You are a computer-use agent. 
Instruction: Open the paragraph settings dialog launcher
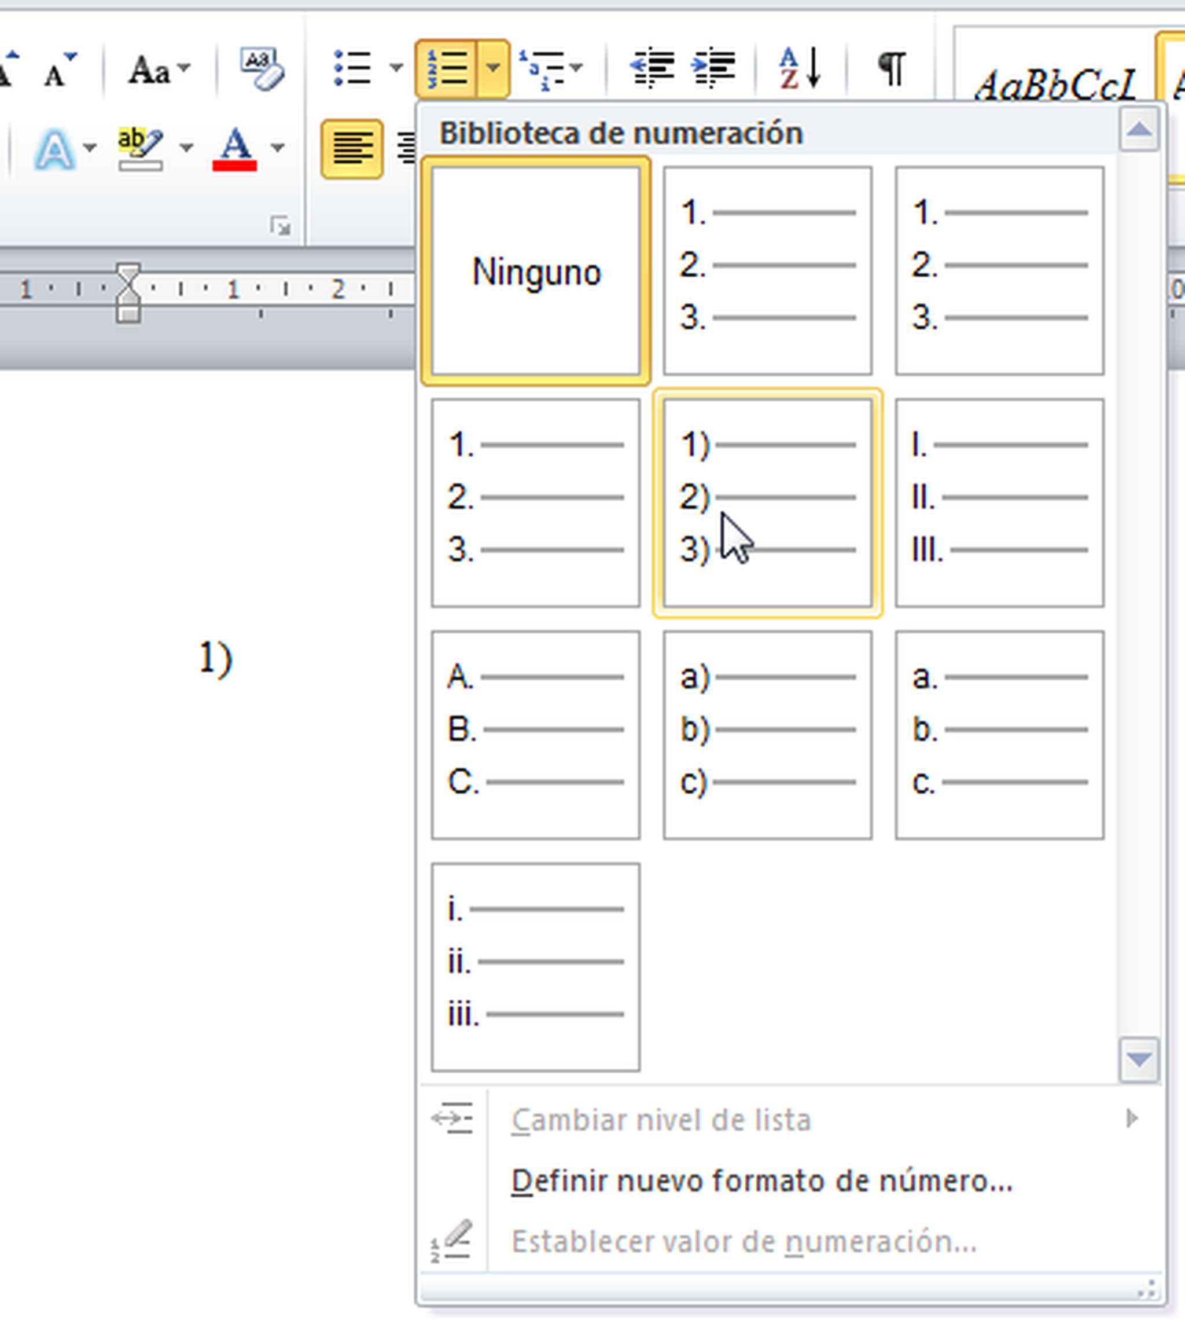pyautogui.click(x=279, y=225)
